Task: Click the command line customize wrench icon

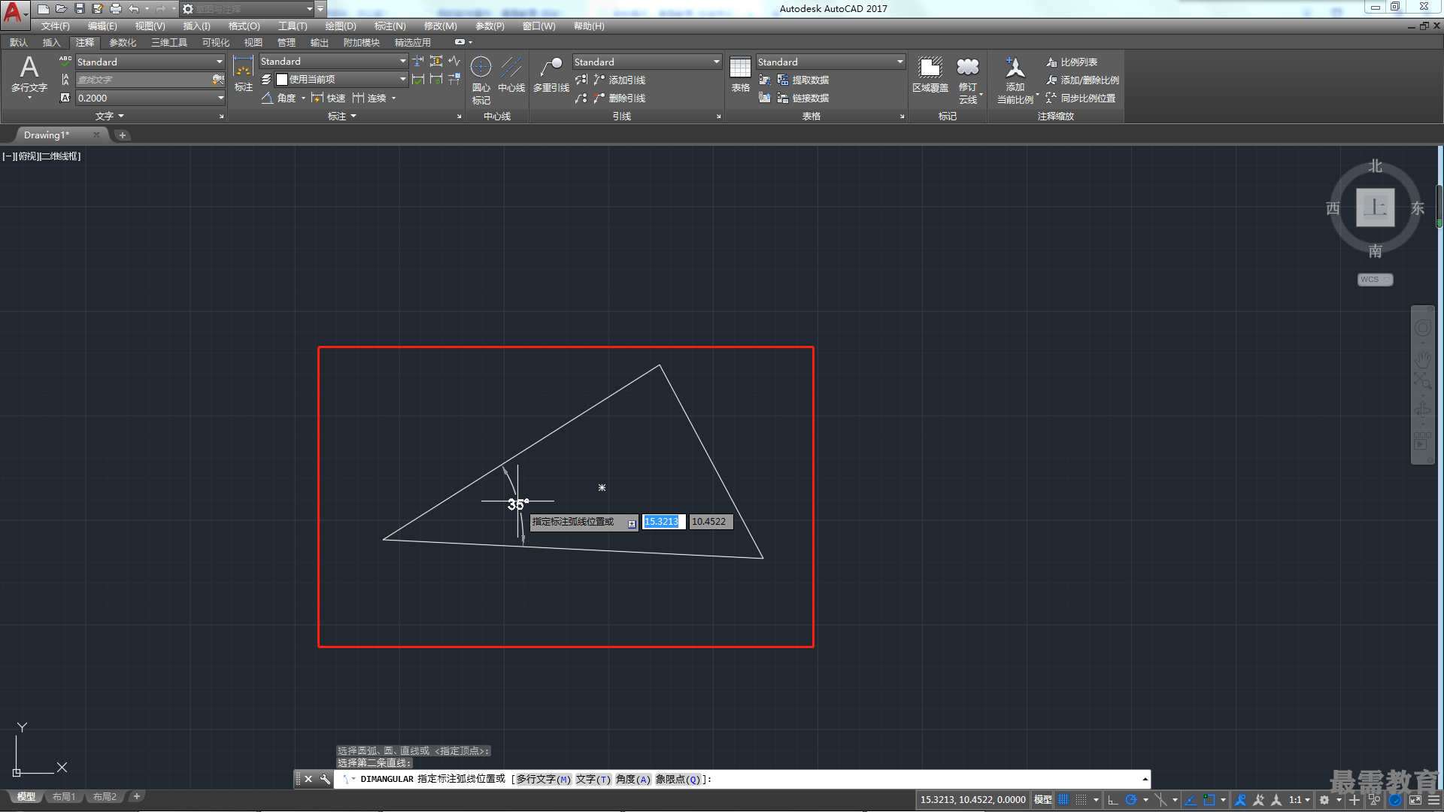Action: pyautogui.click(x=325, y=779)
